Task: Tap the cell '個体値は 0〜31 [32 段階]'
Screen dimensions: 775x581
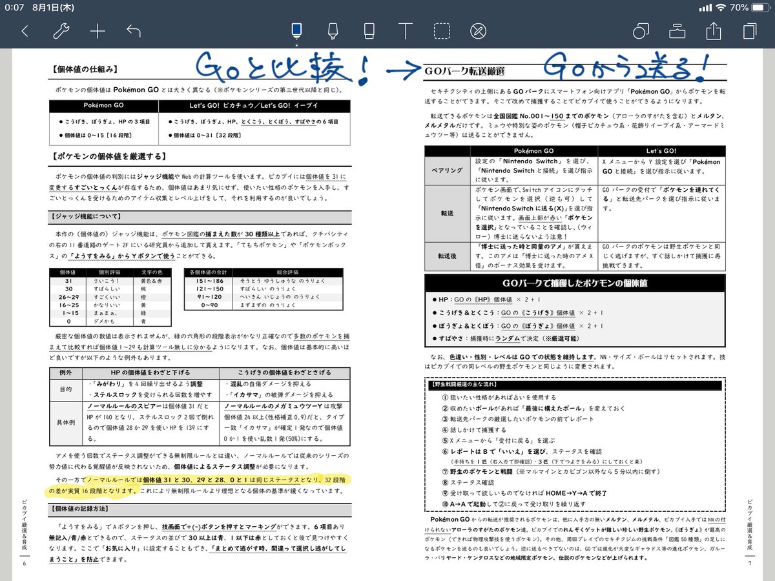Action: pyautogui.click(x=205, y=135)
